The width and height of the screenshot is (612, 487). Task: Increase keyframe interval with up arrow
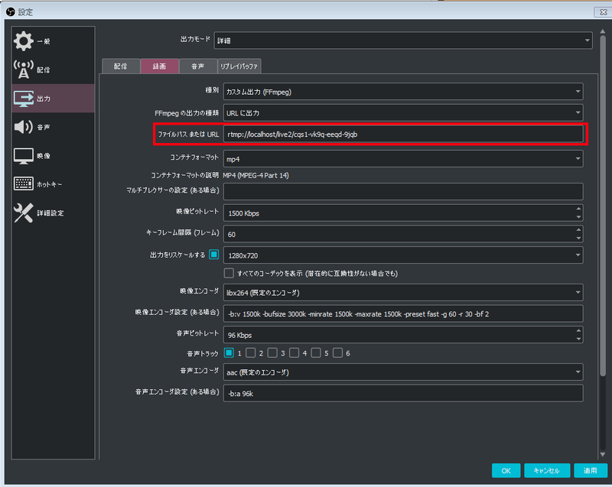coord(578,230)
